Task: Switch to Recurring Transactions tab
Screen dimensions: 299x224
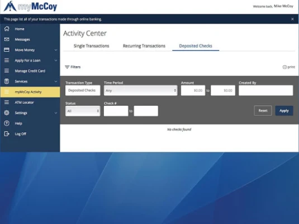Action: [x=144, y=46]
